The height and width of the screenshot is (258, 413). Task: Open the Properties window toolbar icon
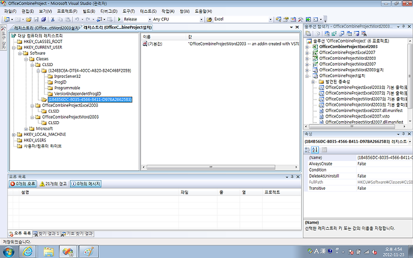(286, 20)
